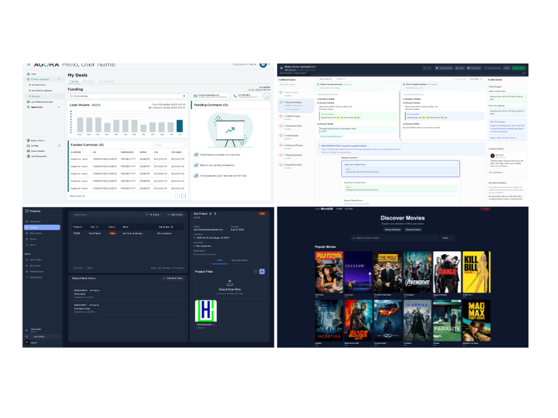Open the status filter dropdown in Projects
Screen dimensions: 558x418
click(x=153, y=215)
